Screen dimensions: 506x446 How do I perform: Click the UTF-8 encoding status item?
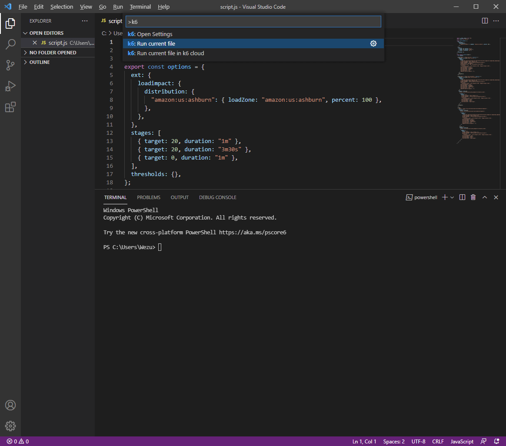click(x=418, y=441)
